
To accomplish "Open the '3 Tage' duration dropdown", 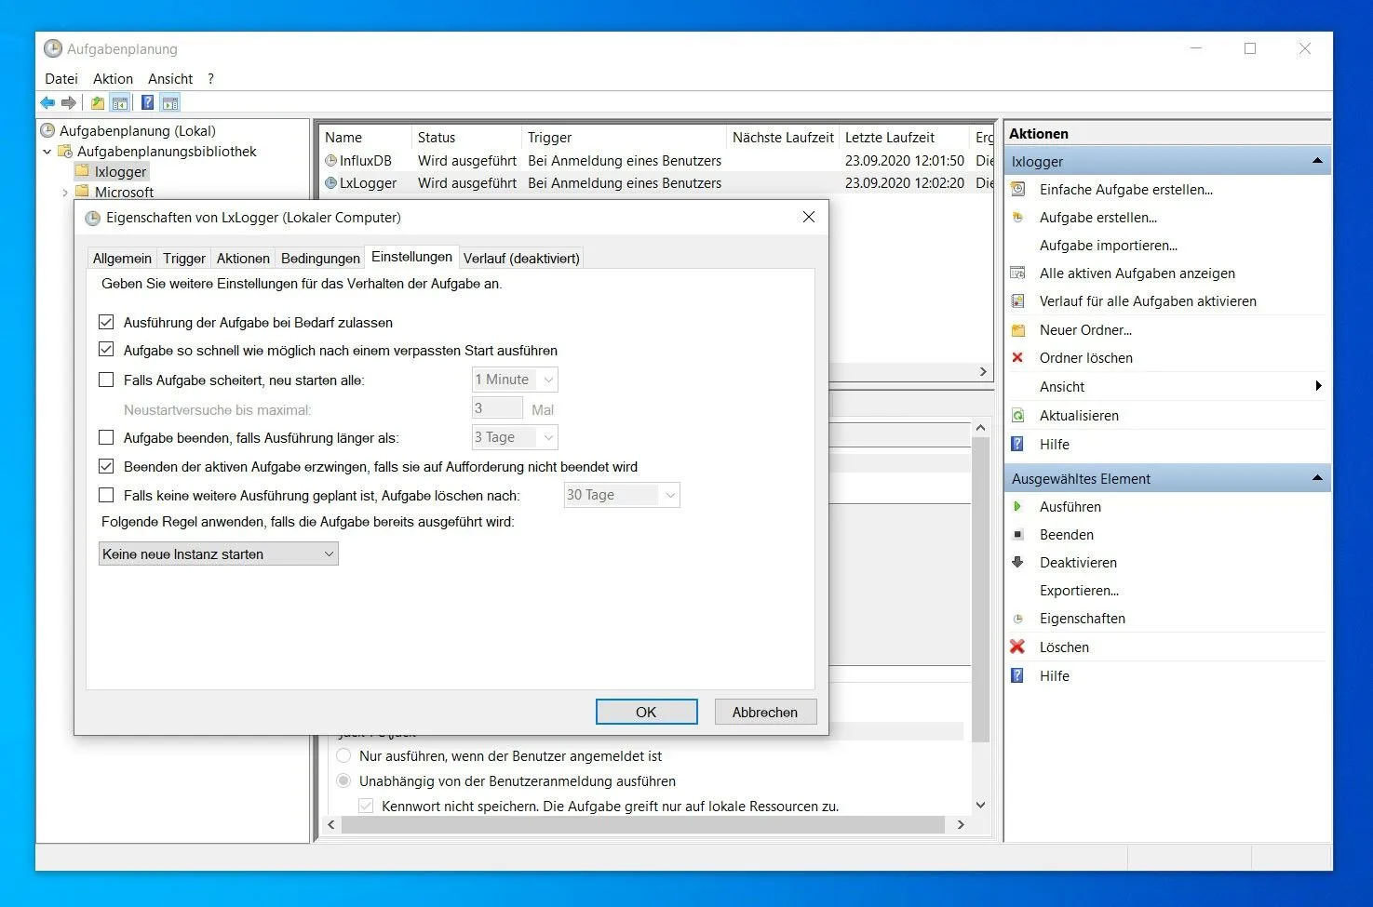I will tap(515, 437).
